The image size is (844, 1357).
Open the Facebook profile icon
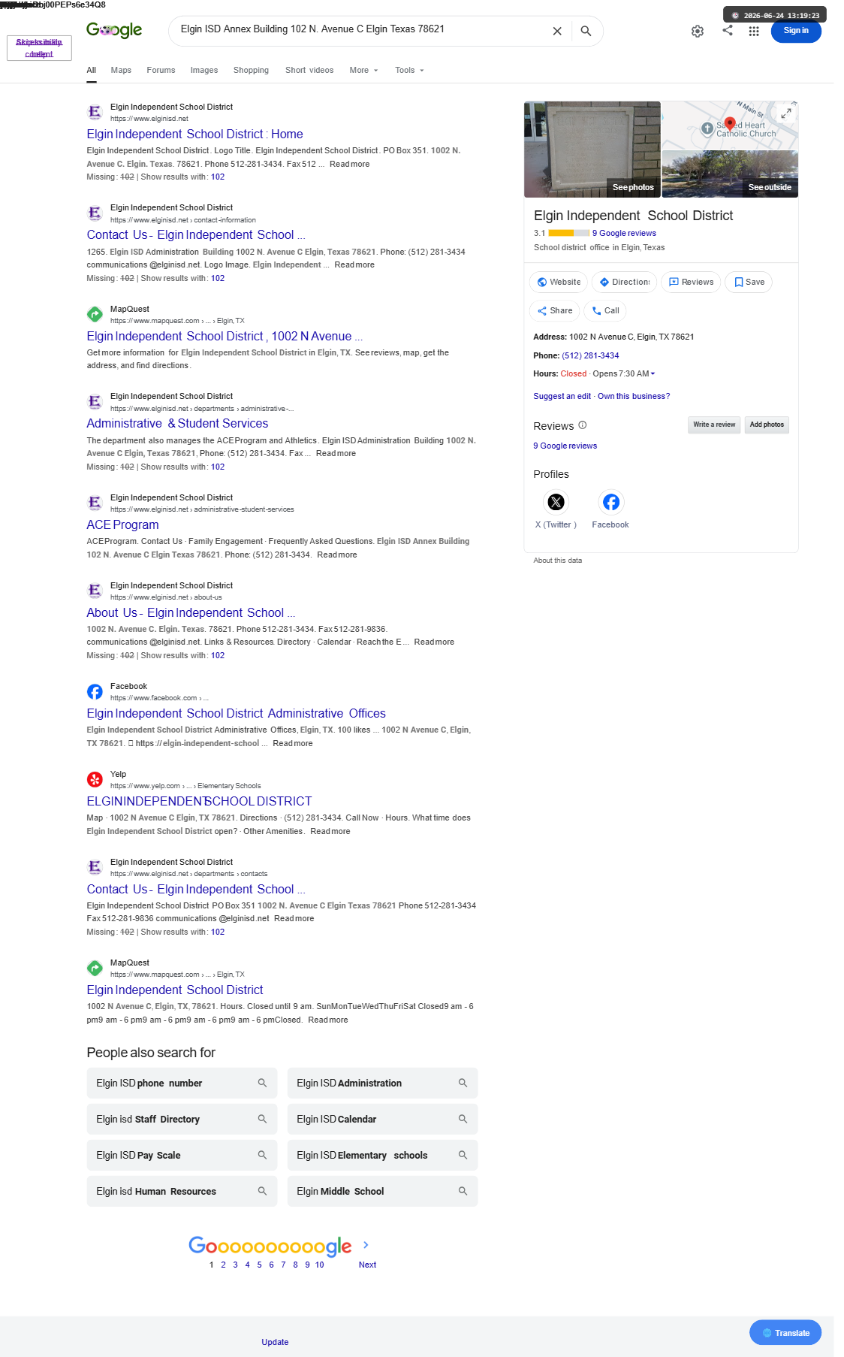pos(610,502)
